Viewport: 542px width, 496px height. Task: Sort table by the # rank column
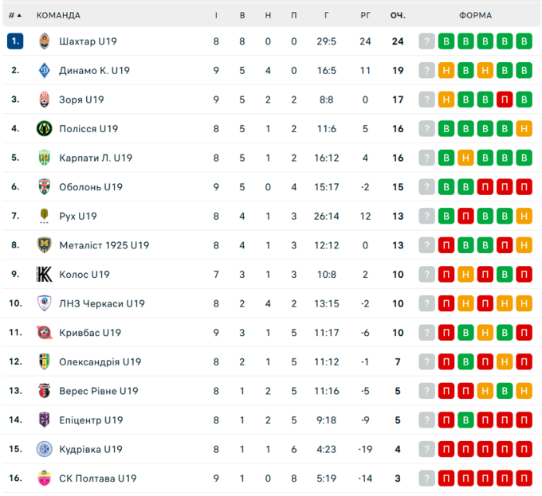point(14,15)
